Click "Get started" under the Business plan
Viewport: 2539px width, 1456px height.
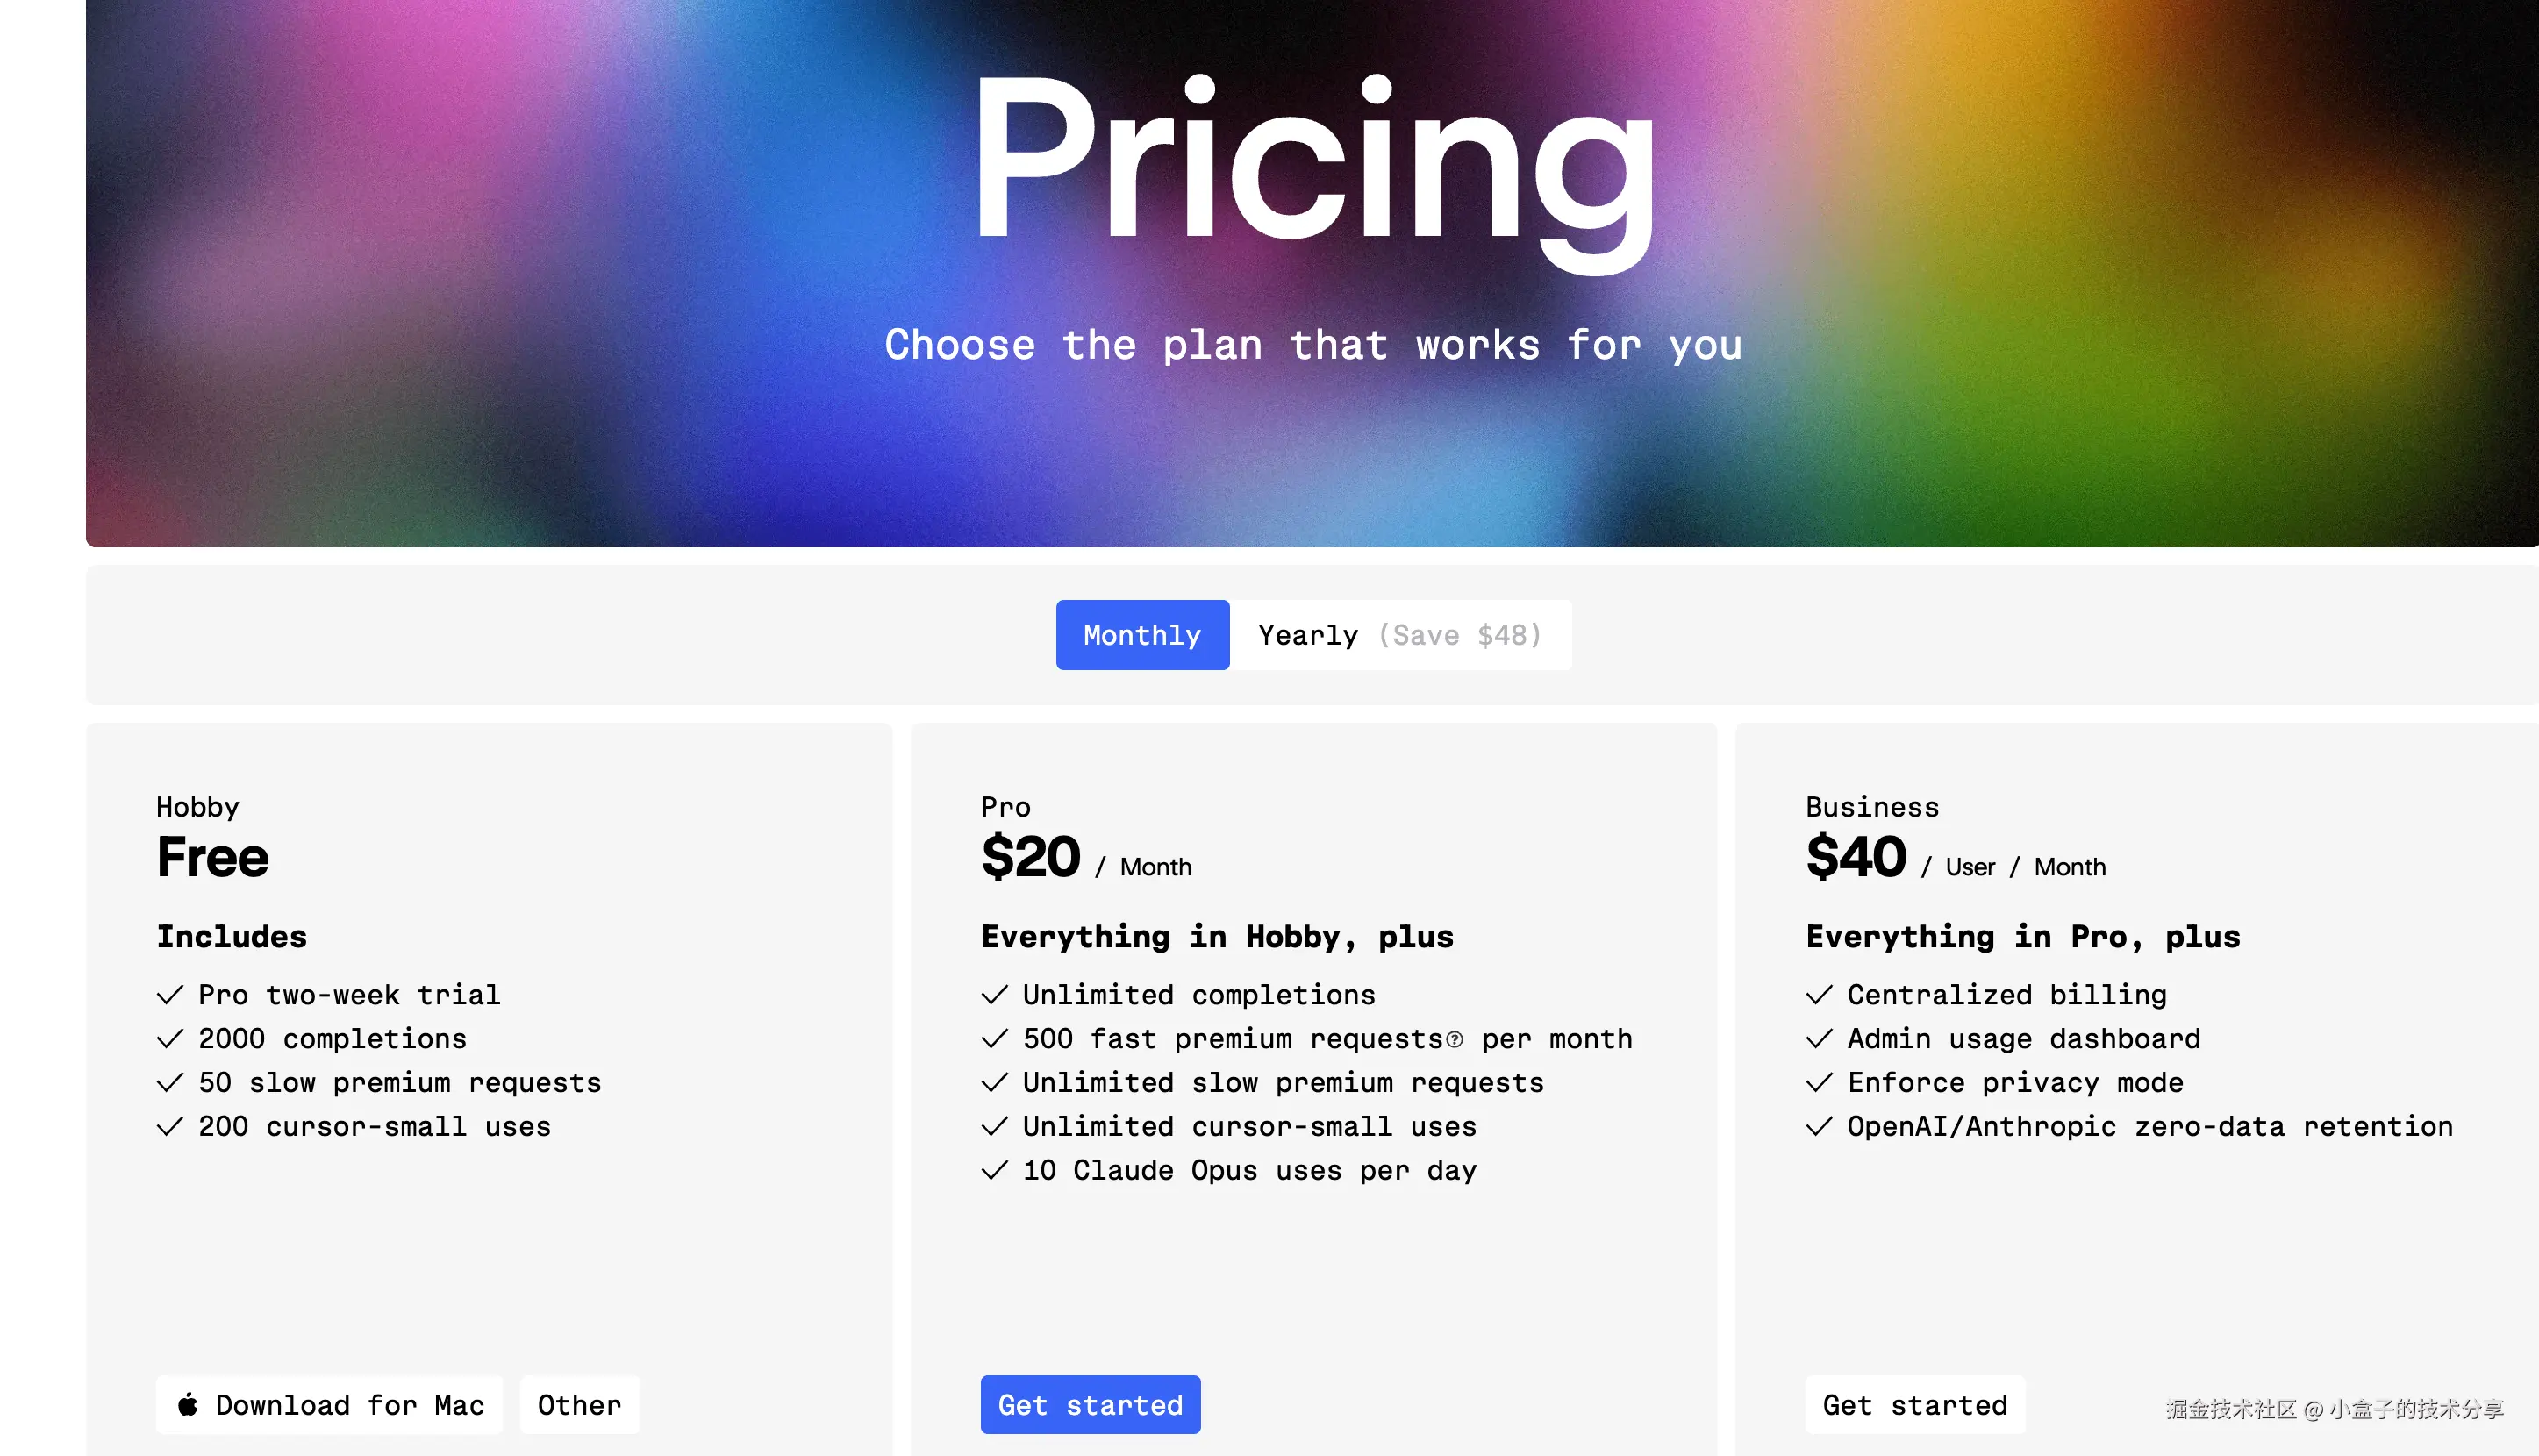tap(1914, 1405)
